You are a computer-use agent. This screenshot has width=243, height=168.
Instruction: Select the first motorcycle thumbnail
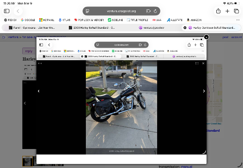pos(28,161)
